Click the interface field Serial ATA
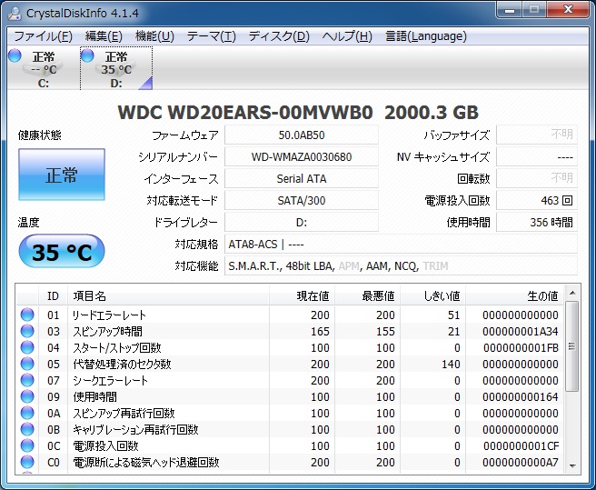The width and height of the screenshot is (596, 490). coord(302,179)
